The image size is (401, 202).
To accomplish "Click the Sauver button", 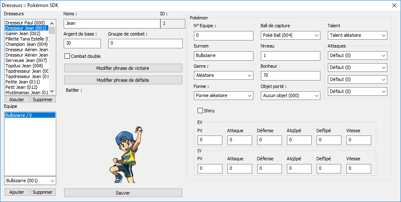I will coord(123,193).
